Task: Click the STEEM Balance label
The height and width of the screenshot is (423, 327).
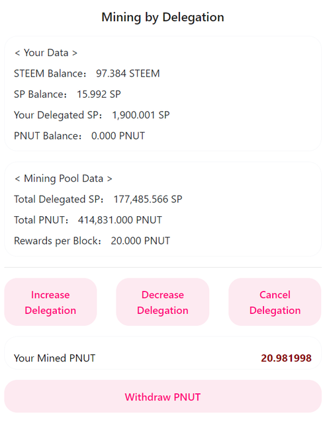Action: pyautogui.click(x=50, y=73)
